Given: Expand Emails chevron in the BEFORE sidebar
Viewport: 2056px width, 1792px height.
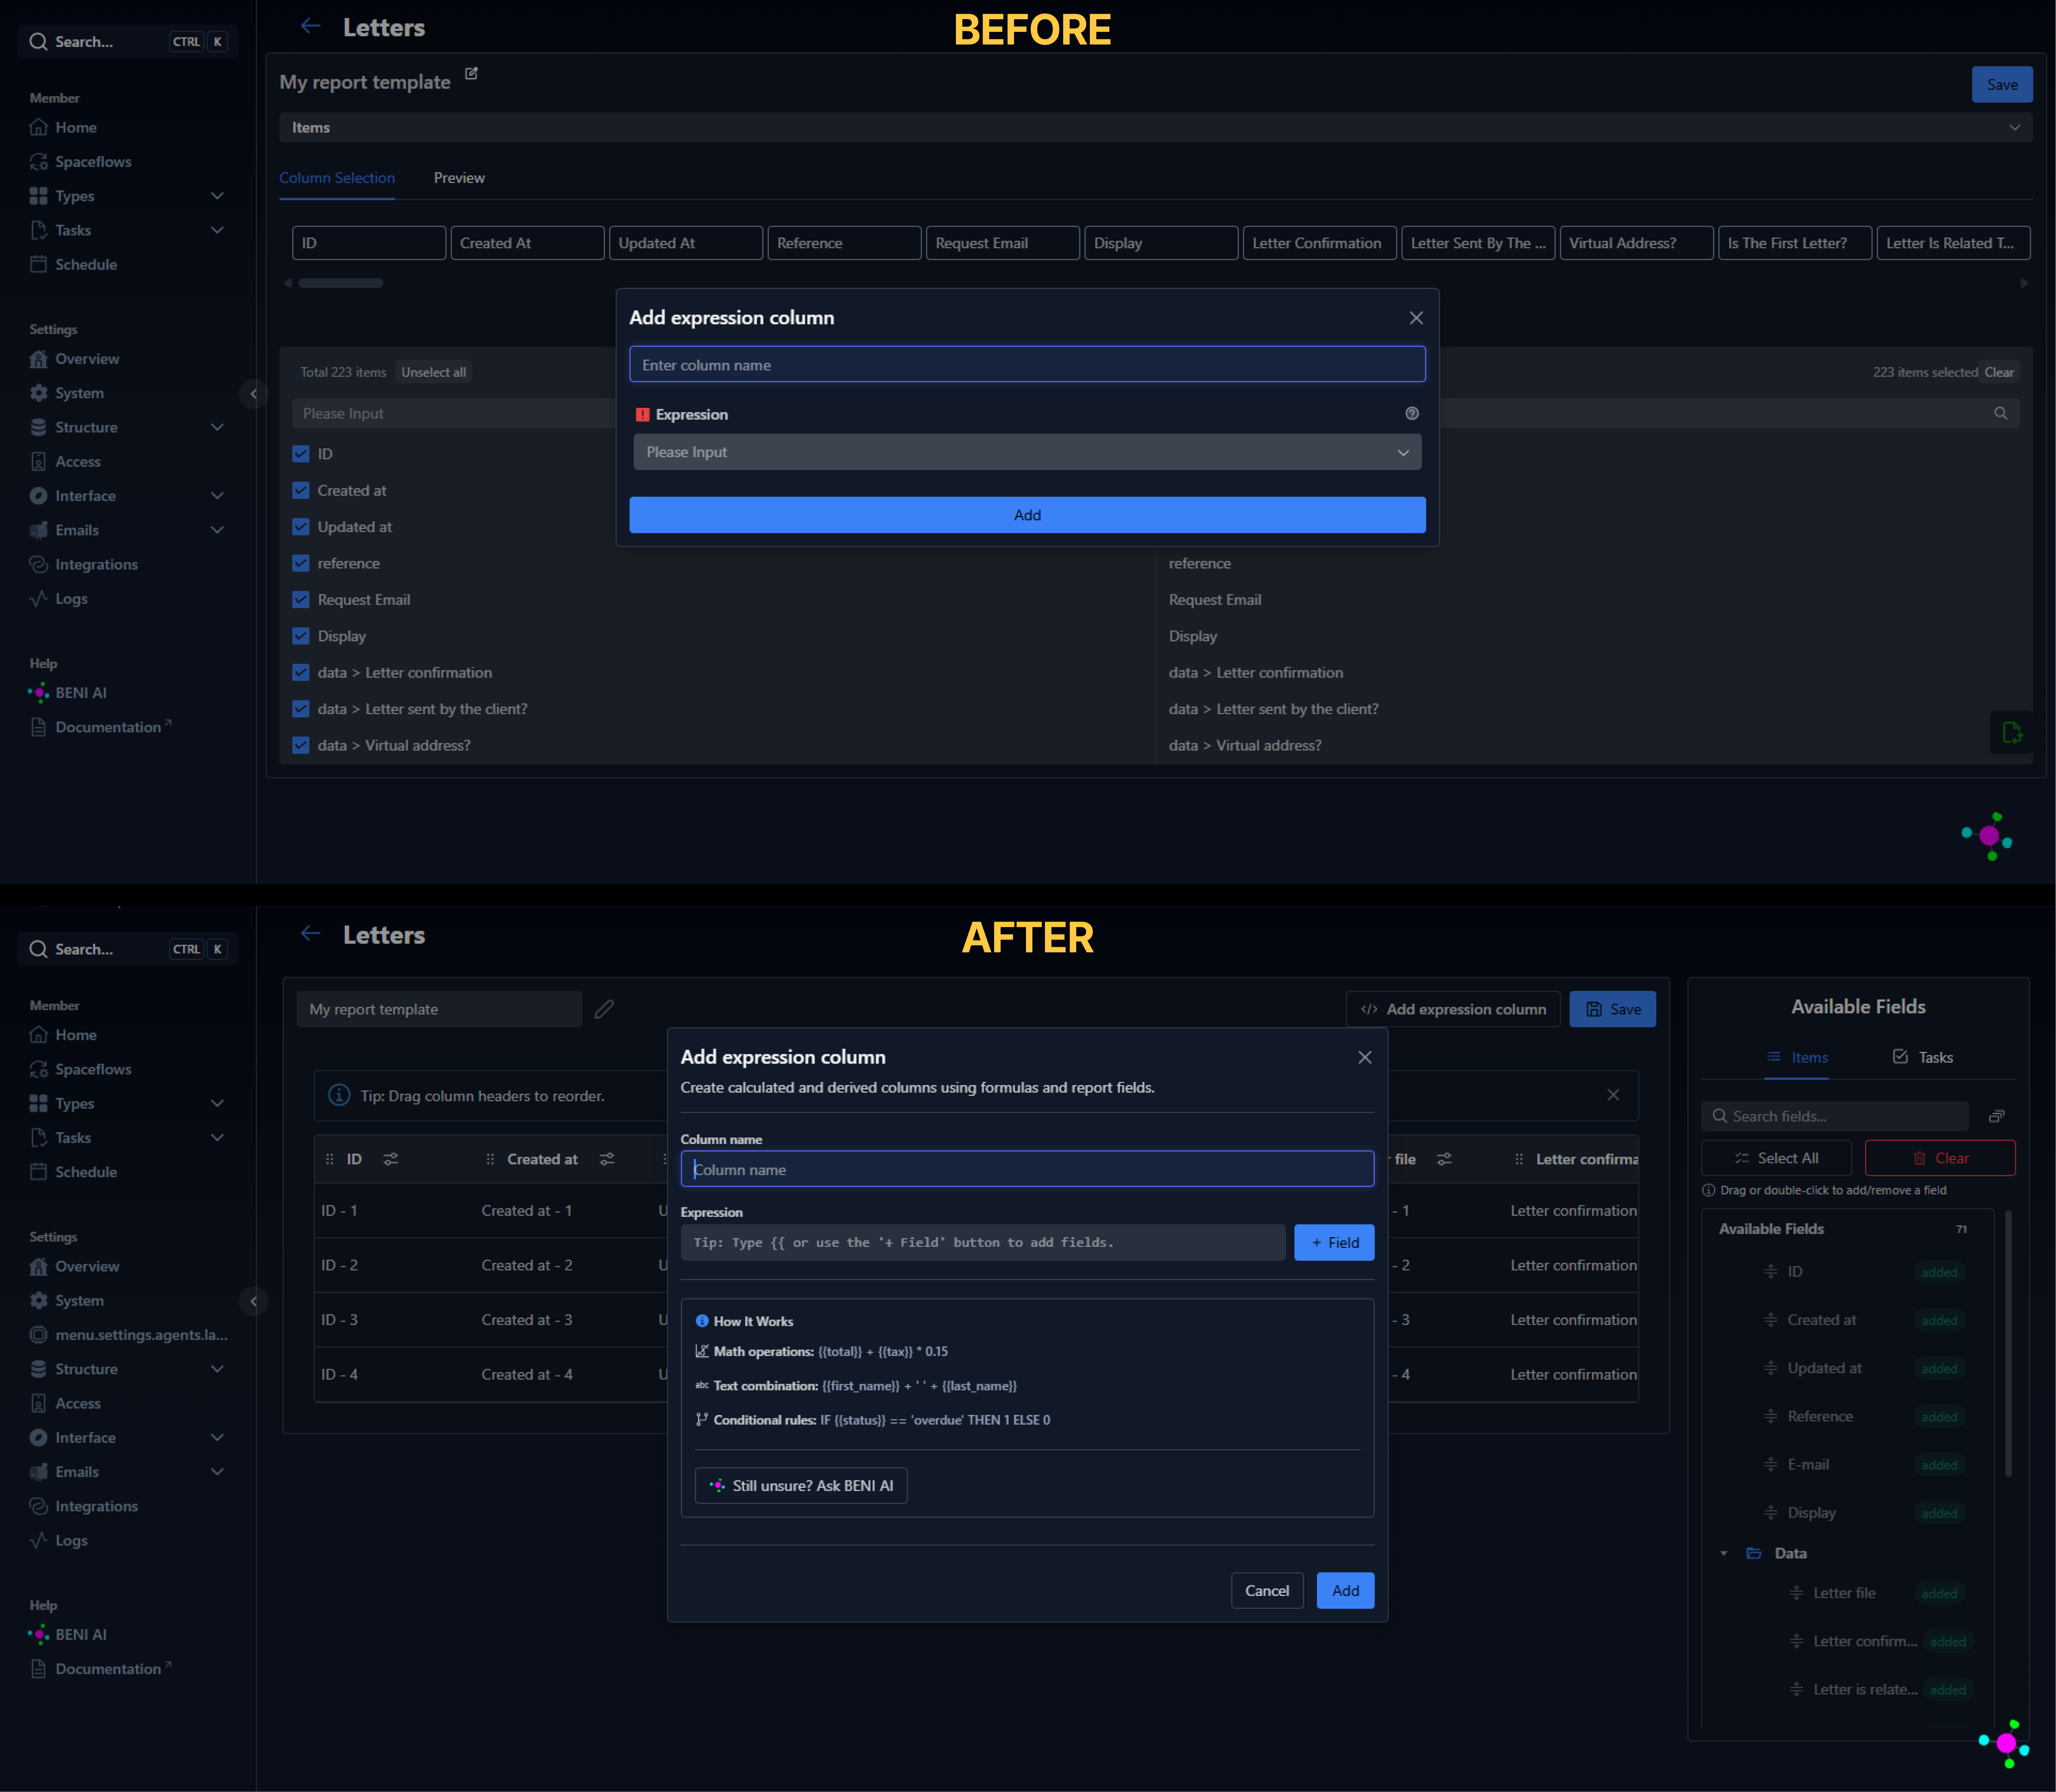Looking at the screenshot, I should (x=217, y=530).
